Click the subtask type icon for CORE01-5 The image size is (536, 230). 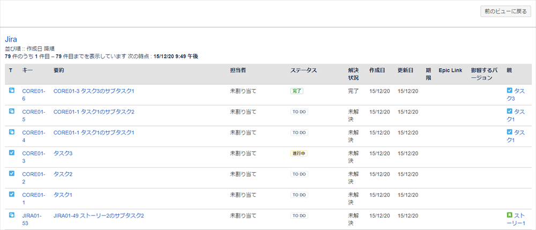pyautogui.click(x=11, y=111)
